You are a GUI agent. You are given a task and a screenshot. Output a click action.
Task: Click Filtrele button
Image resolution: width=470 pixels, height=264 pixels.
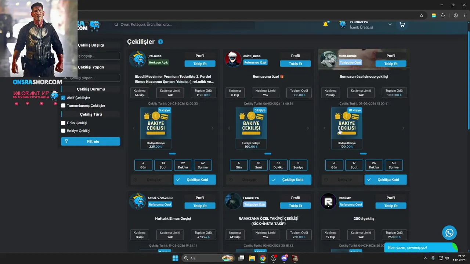(90, 142)
